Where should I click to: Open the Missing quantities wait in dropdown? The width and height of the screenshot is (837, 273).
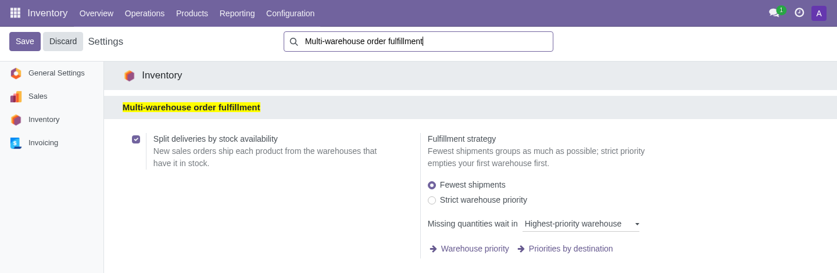[581, 224]
